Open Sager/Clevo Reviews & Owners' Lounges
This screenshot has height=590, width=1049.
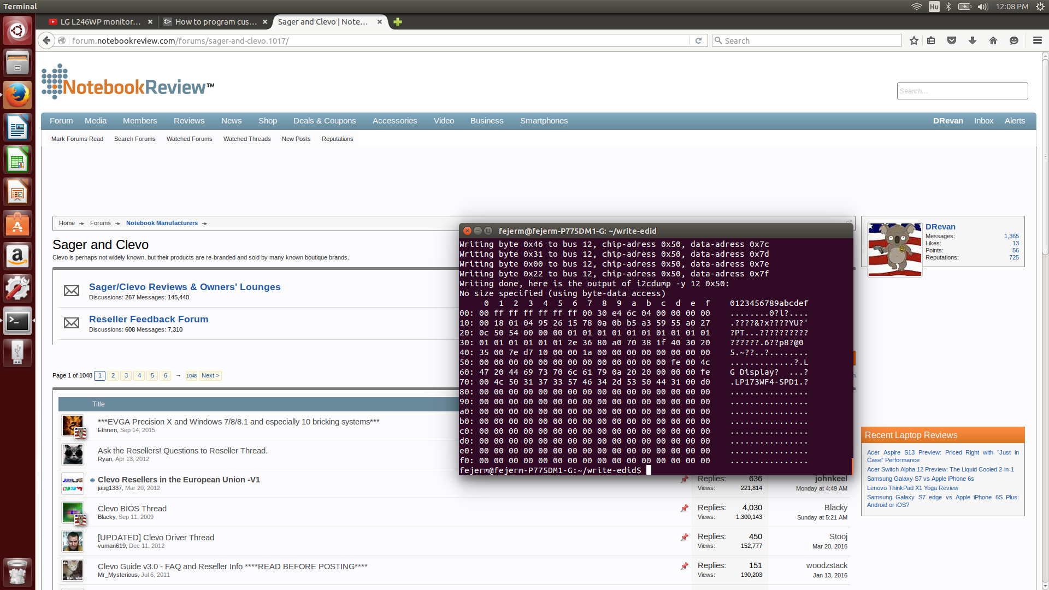(x=185, y=287)
